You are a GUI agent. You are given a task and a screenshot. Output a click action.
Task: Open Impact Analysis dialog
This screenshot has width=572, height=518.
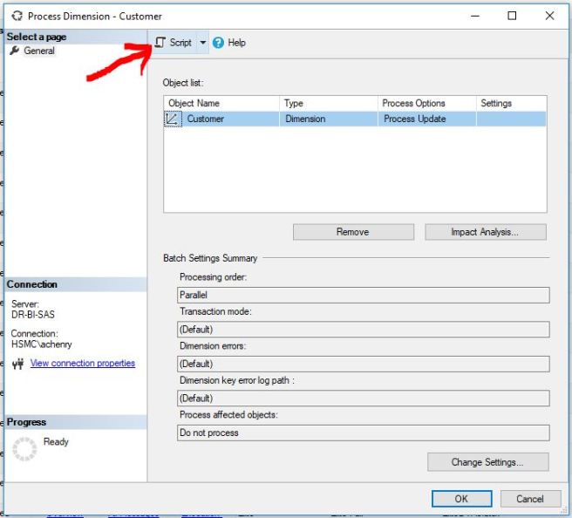[x=485, y=232]
